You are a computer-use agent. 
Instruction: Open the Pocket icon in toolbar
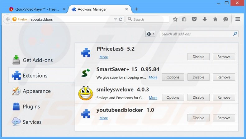(x=194, y=19)
